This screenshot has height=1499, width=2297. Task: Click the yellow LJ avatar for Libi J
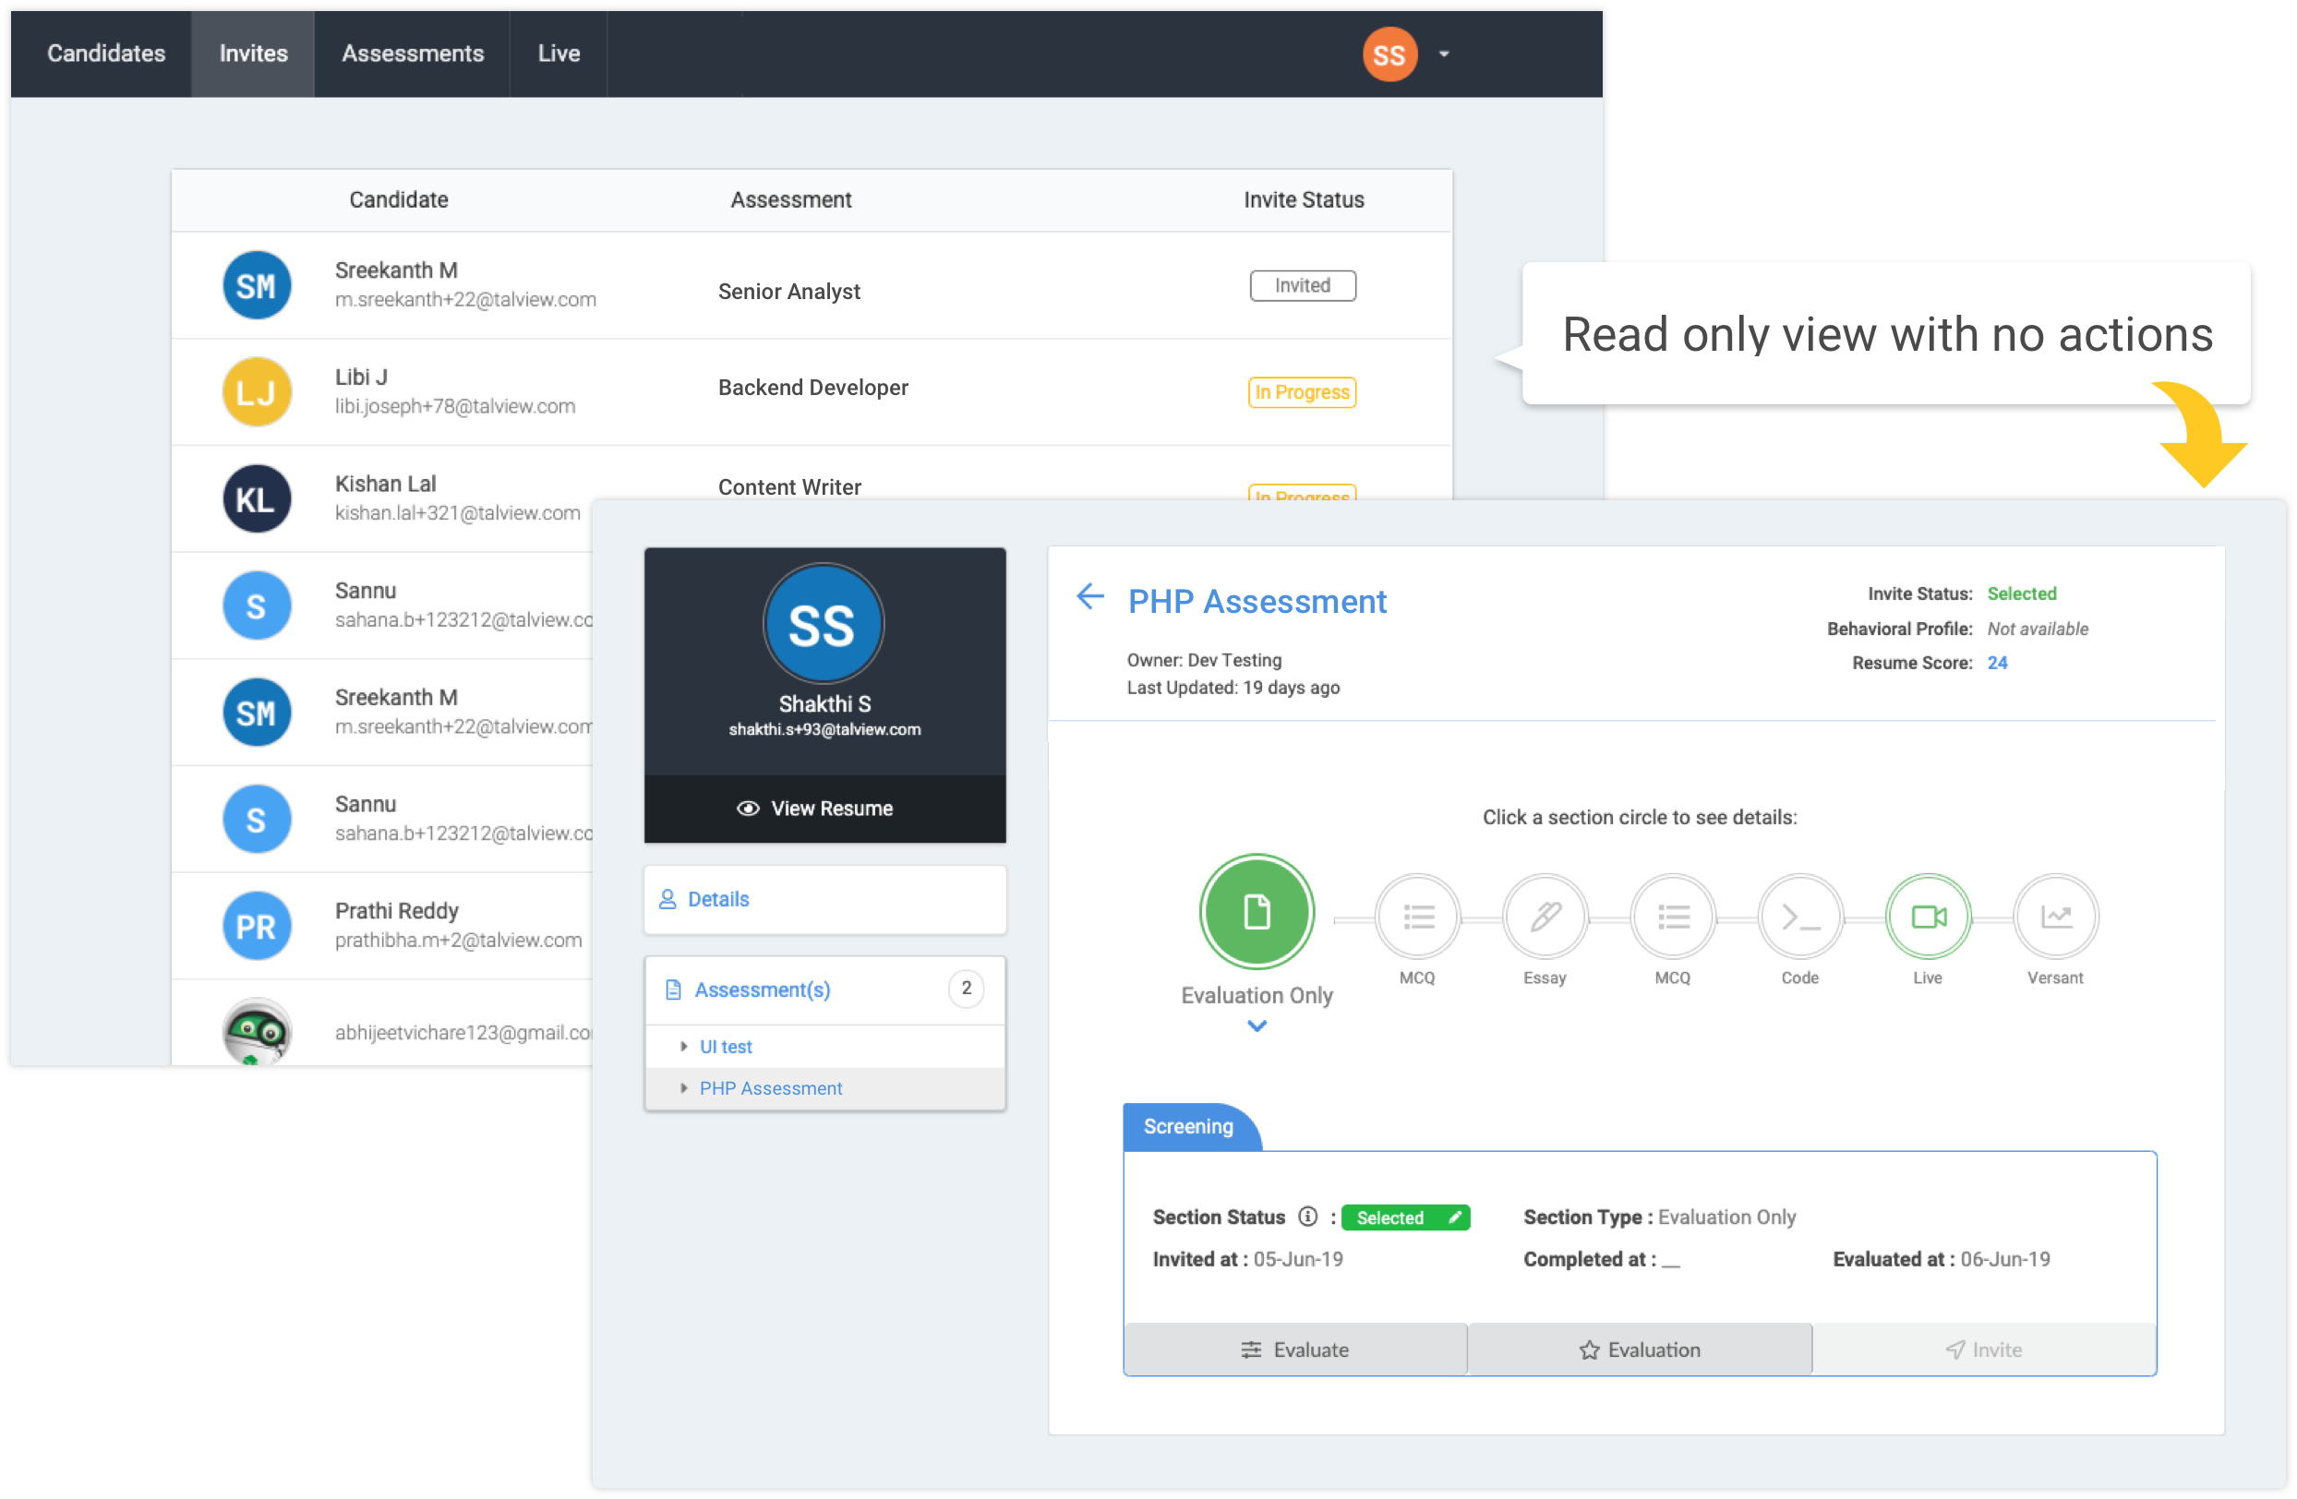coord(257,391)
